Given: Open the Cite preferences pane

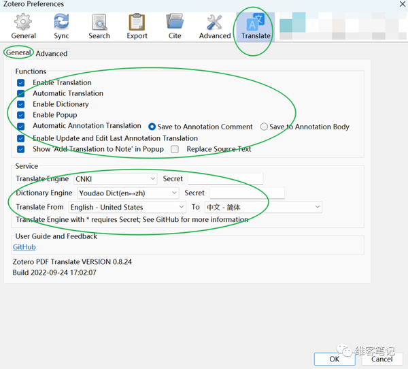Looking at the screenshot, I should [175, 27].
